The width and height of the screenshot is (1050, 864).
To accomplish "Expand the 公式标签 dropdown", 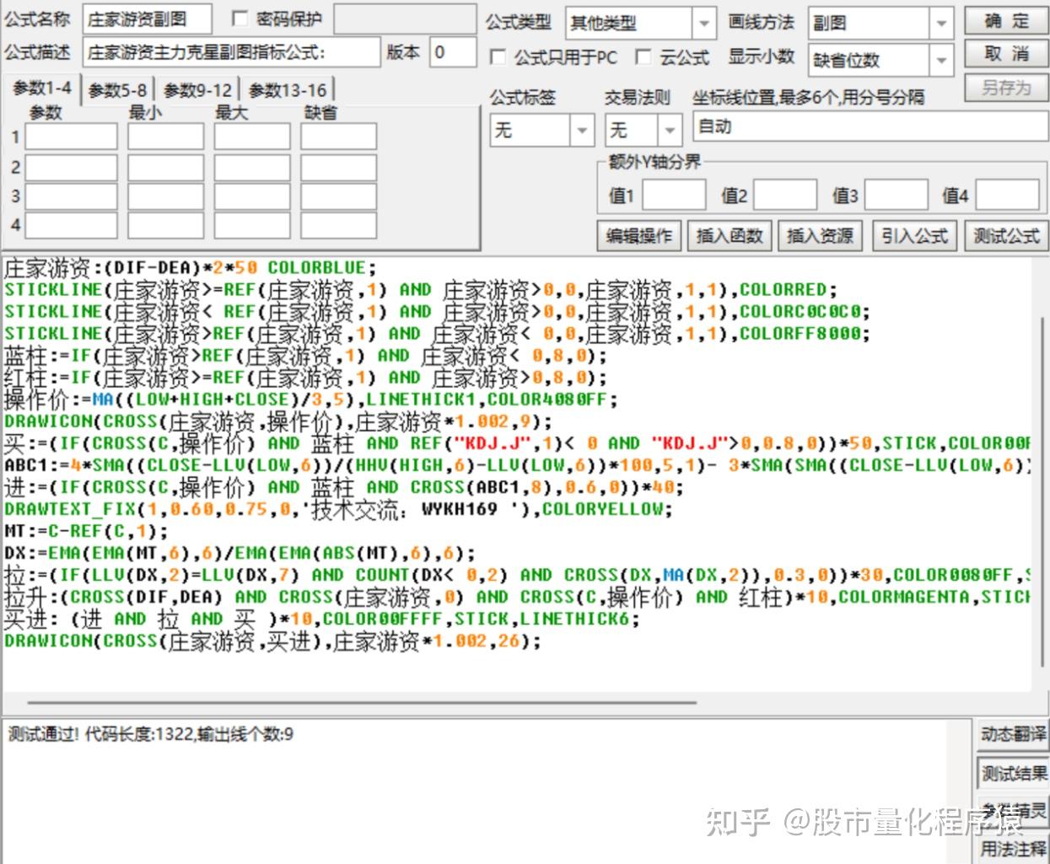I will tap(581, 131).
